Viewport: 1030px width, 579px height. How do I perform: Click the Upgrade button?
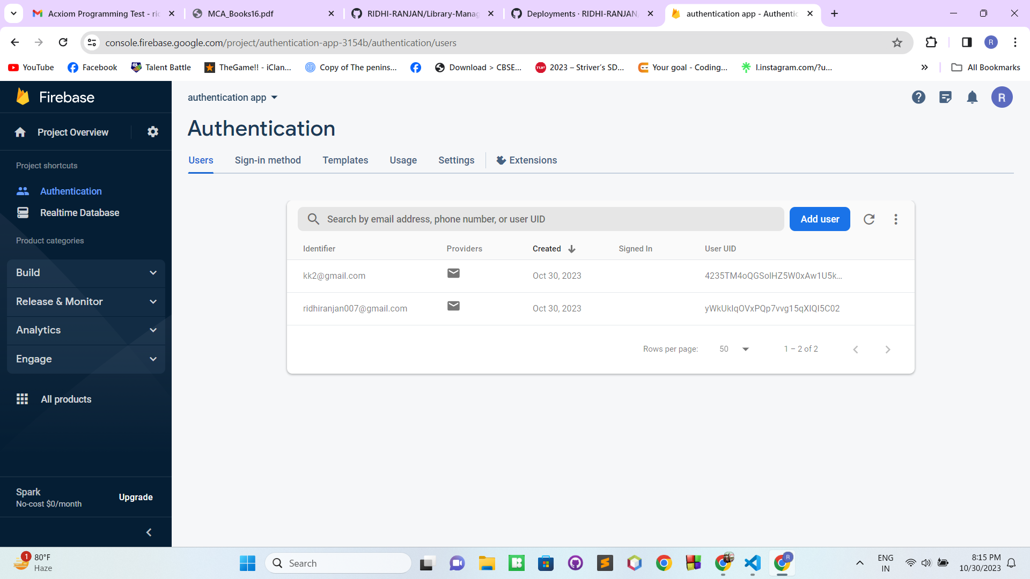[135, 497]
